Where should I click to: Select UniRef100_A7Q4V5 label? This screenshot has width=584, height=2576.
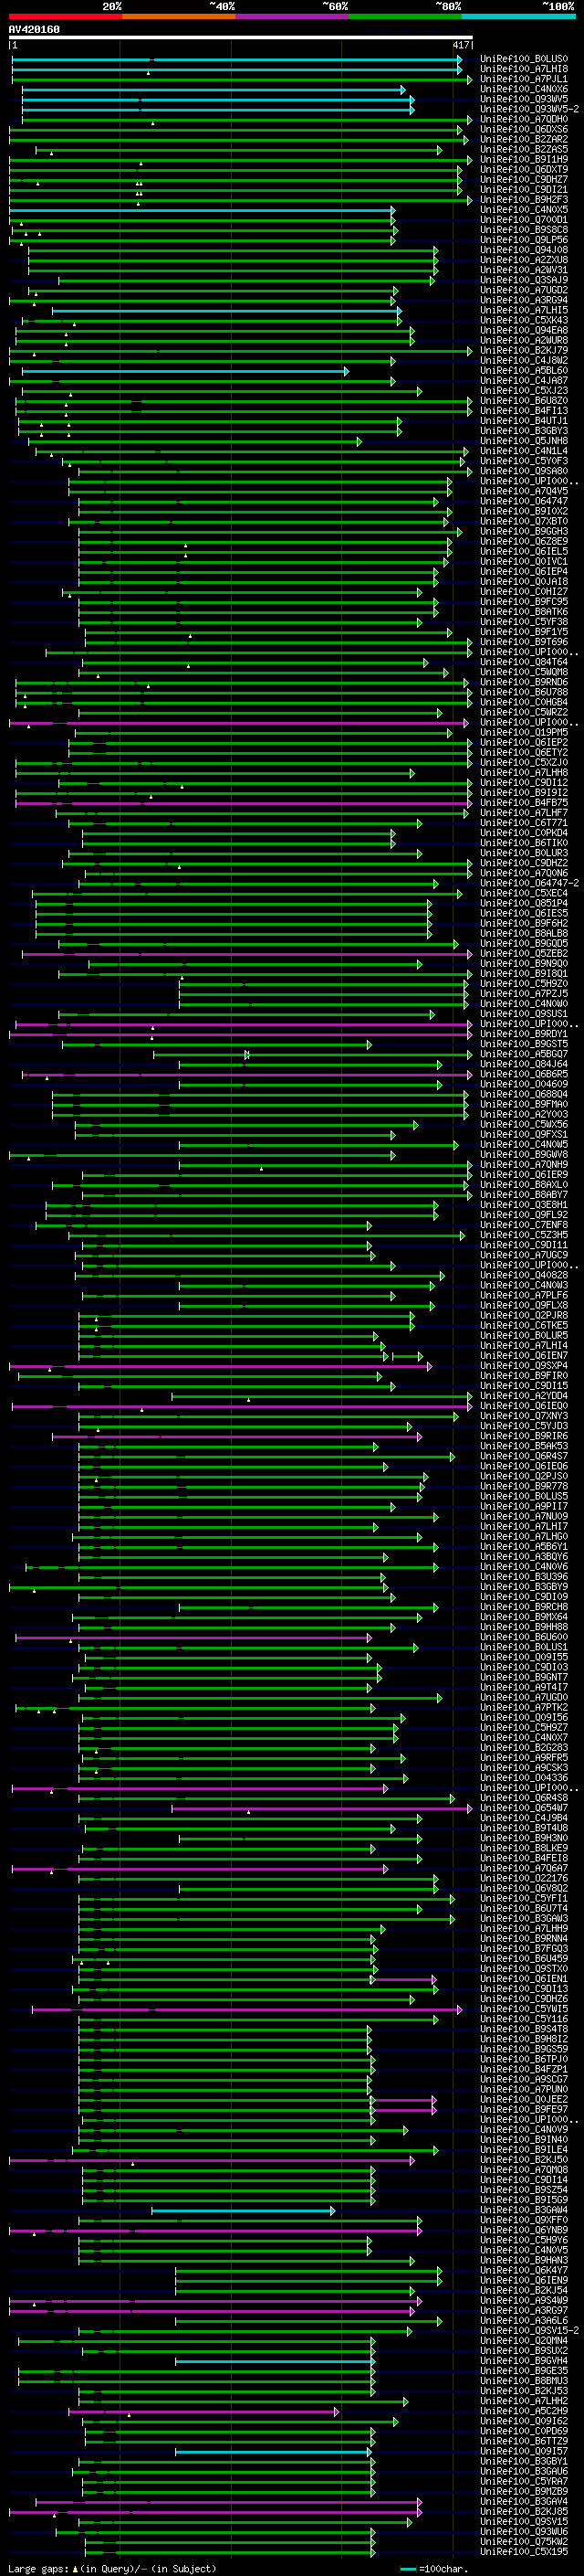point(524,492)
